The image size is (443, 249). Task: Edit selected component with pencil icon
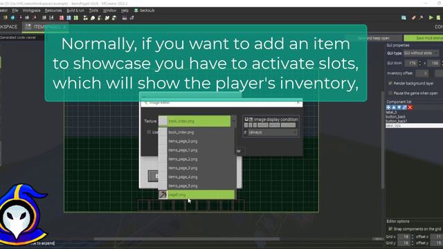(404, 107)
